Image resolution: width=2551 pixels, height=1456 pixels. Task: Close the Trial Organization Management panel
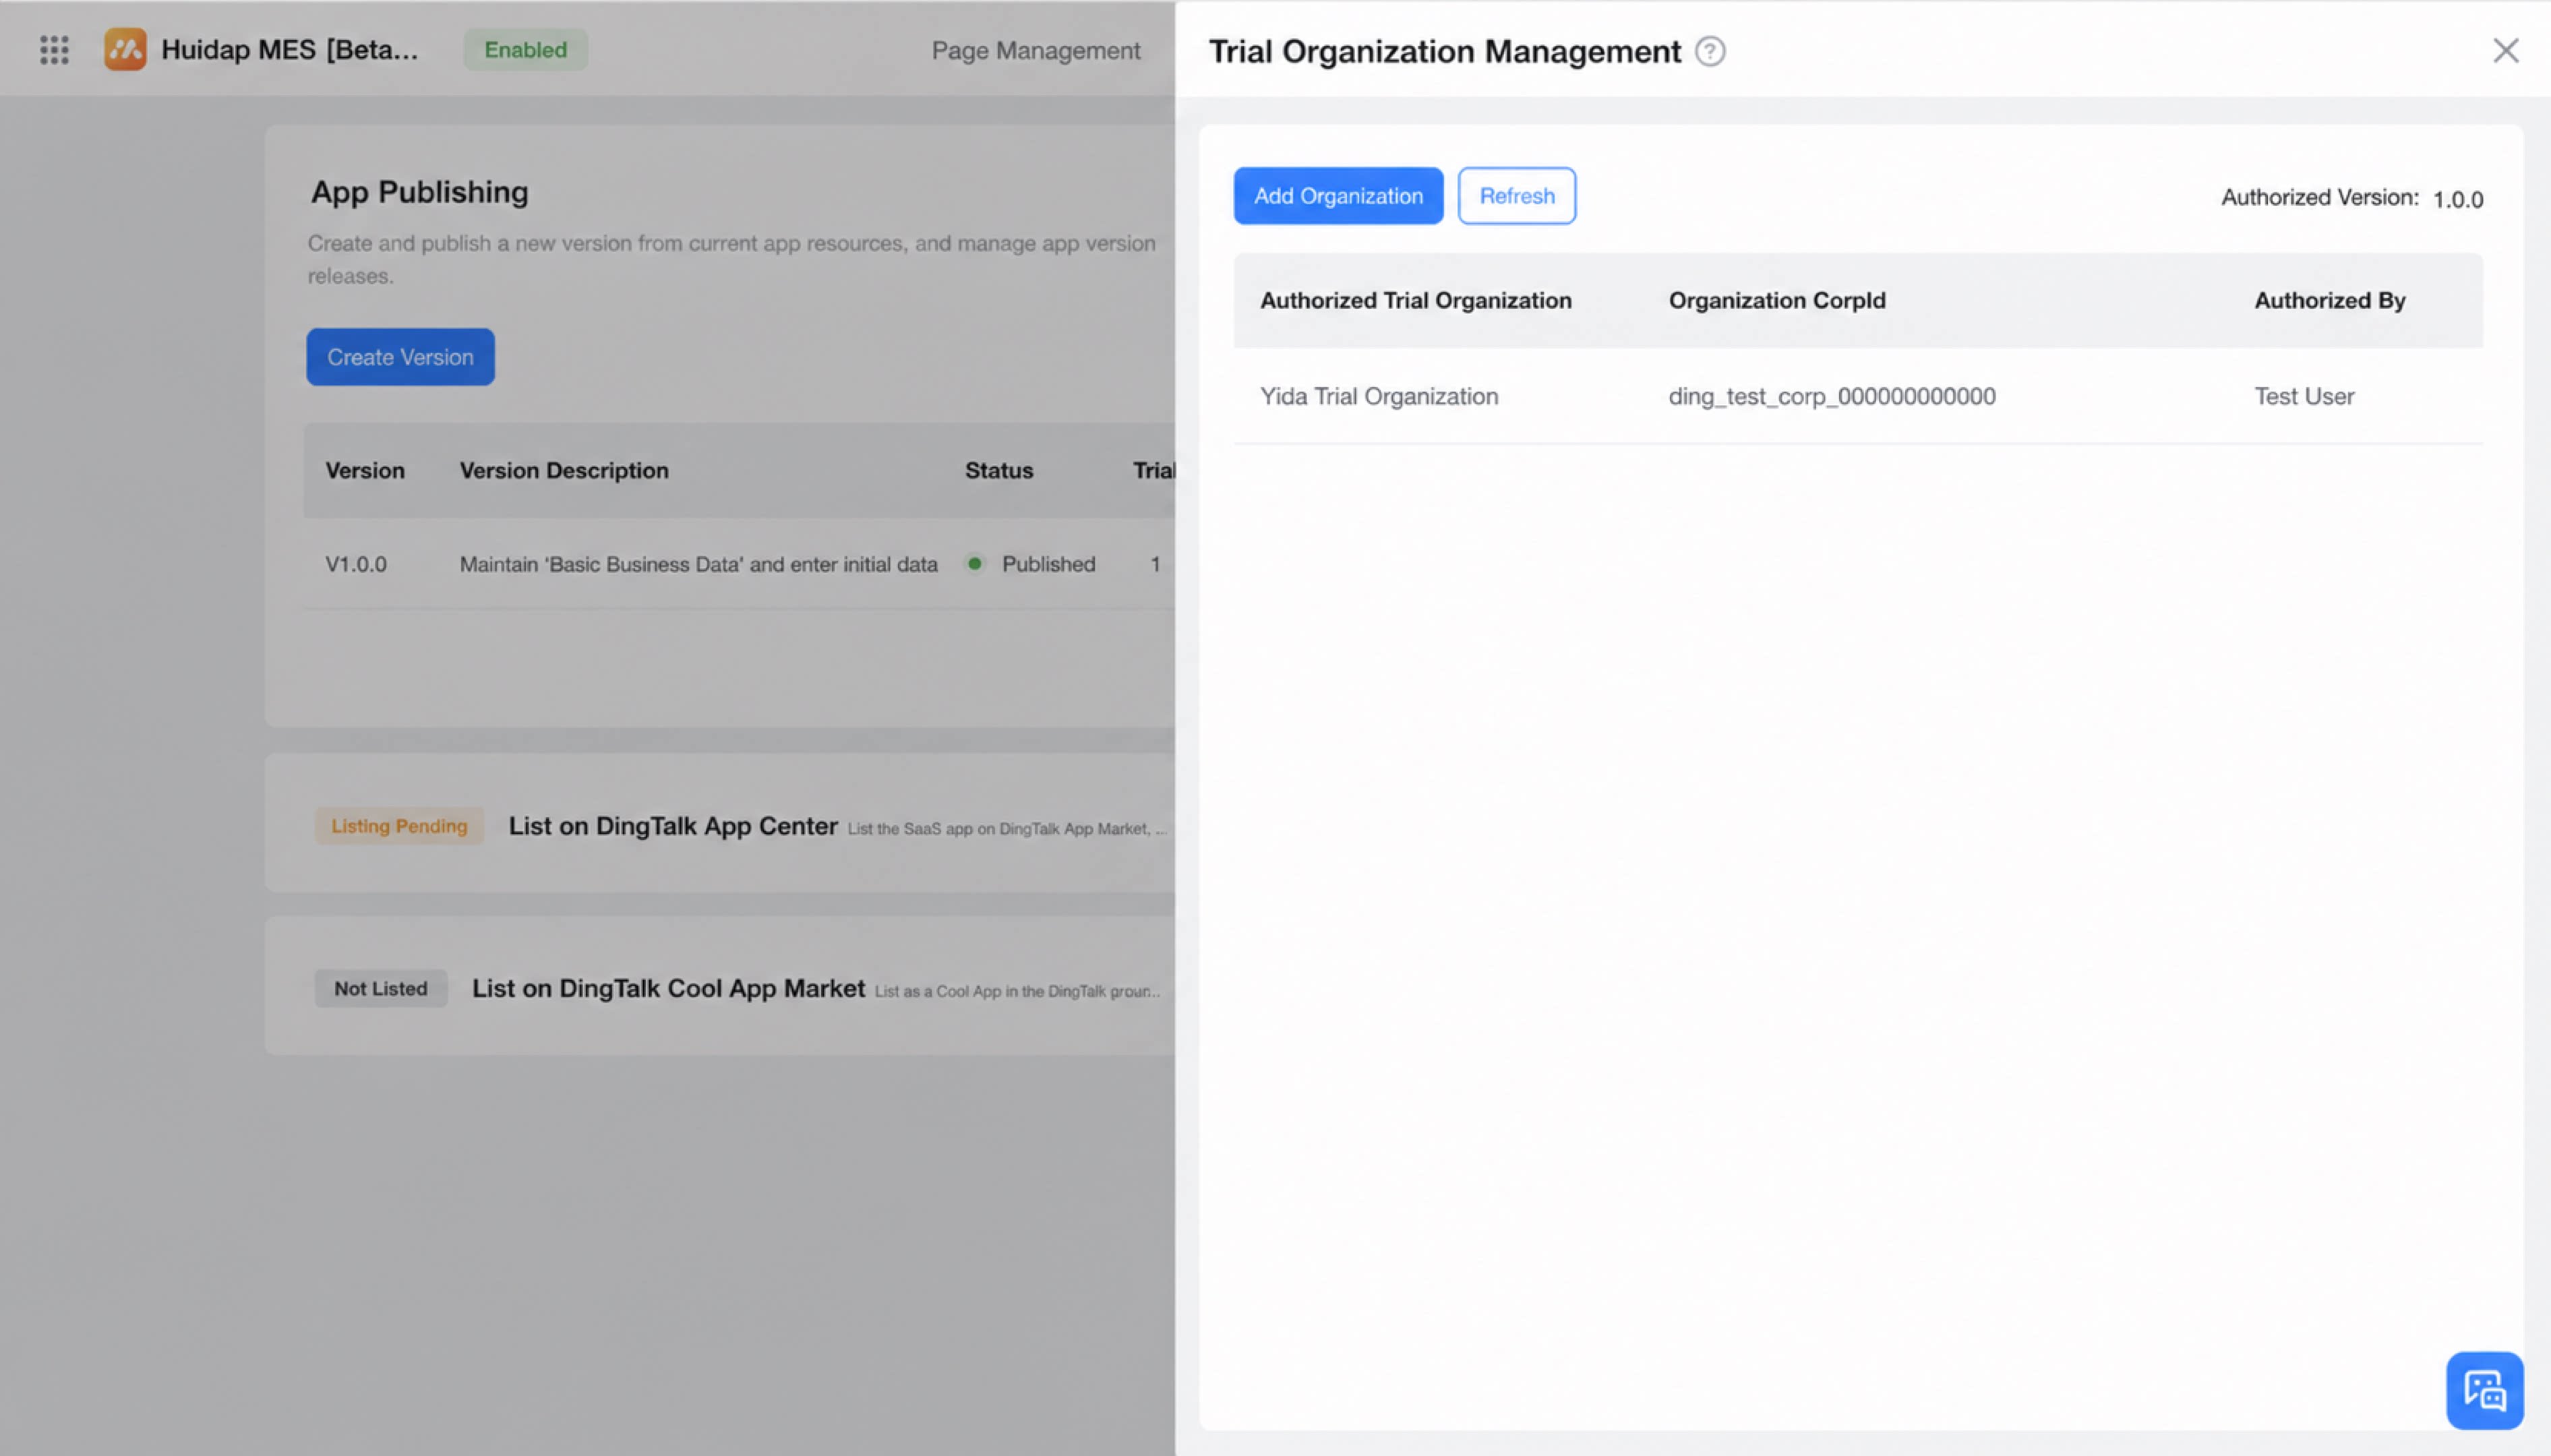(2505, 50)
